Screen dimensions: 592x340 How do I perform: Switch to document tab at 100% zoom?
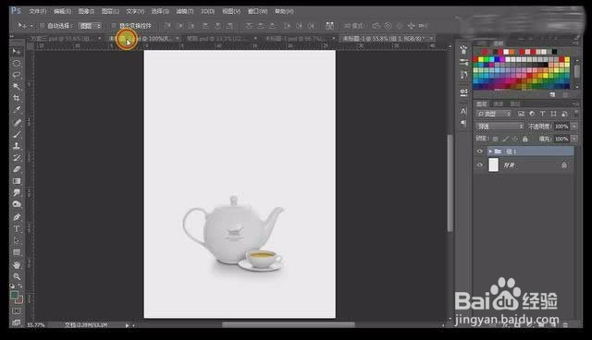(143, 39)
